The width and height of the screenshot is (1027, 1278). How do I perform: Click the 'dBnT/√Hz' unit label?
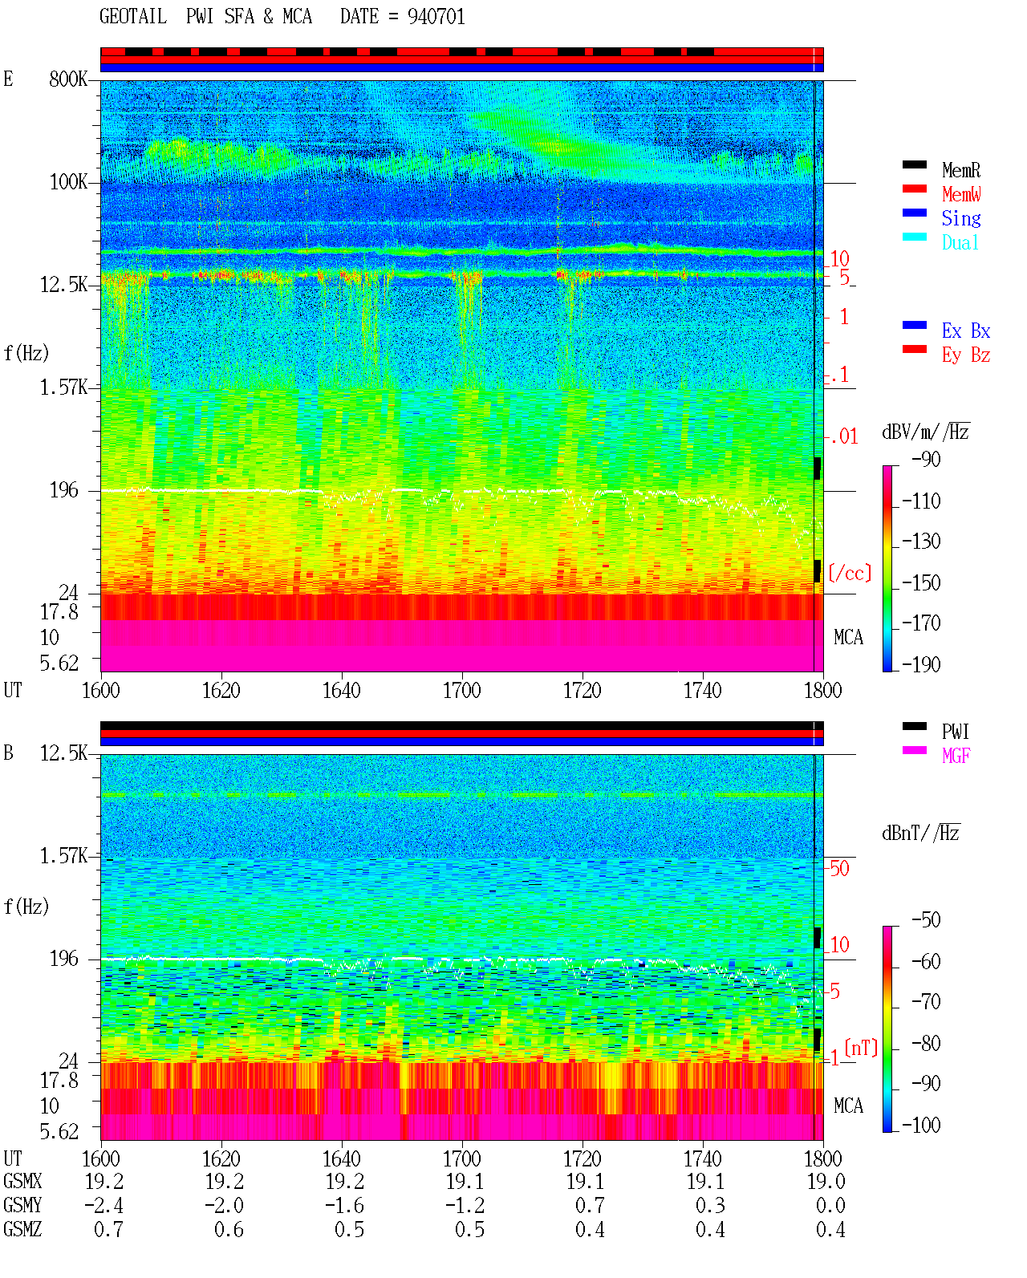(x=921, y=833)
